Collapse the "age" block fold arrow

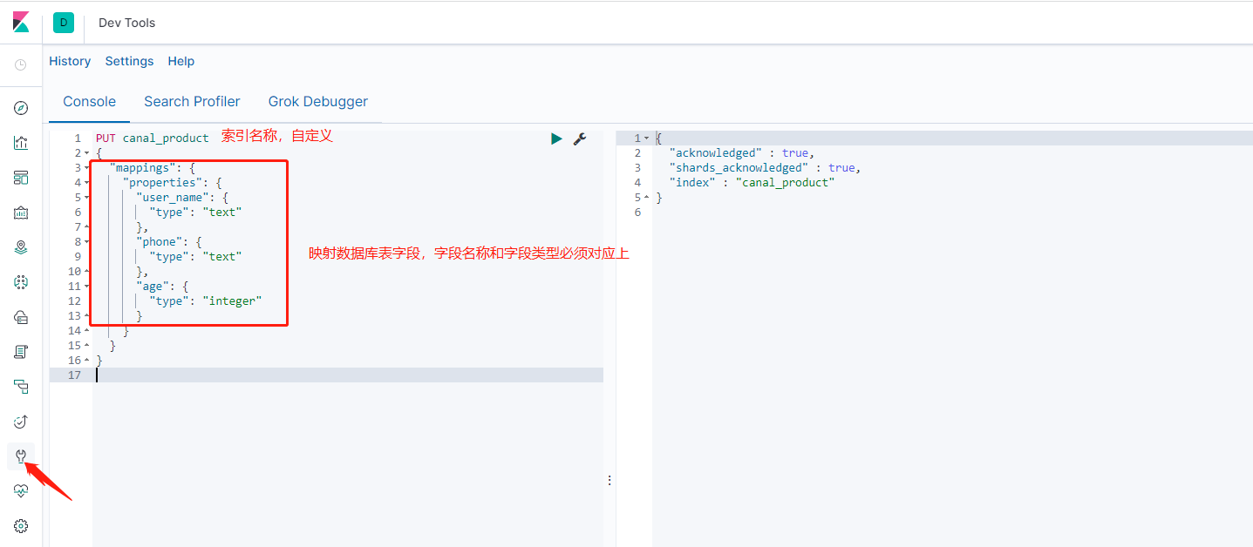click(86, 287)
